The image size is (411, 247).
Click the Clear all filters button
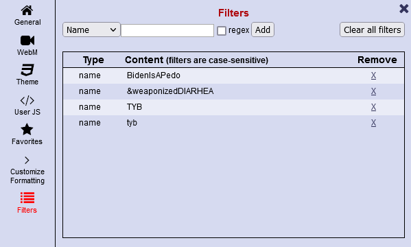tap(372, 30)
